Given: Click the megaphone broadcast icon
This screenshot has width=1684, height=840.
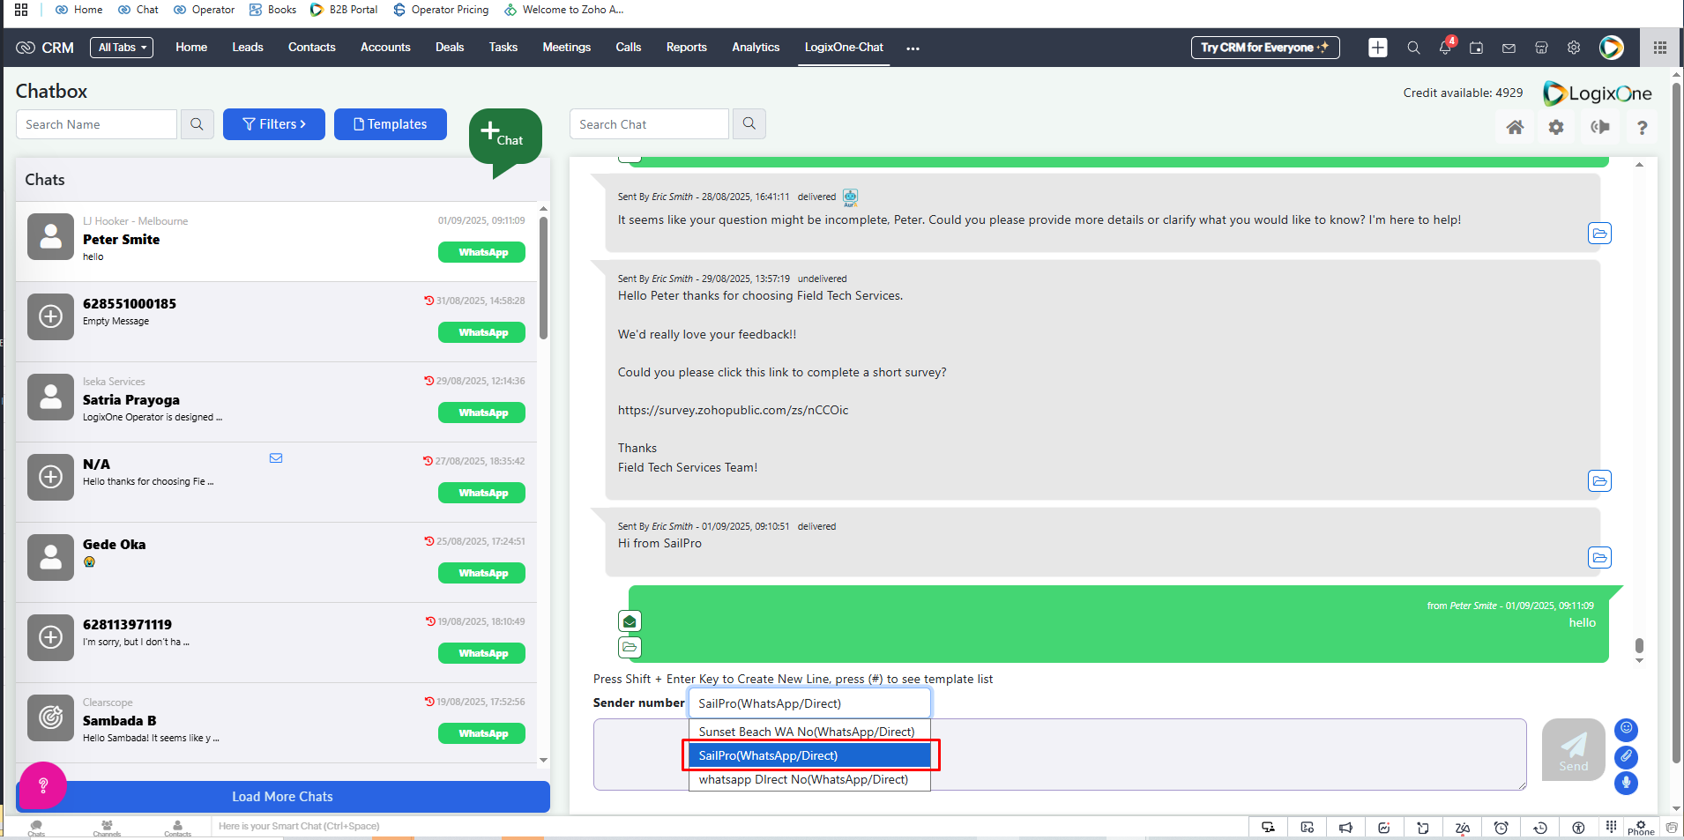Looking at the screenshot, I should click(1599, 127).
